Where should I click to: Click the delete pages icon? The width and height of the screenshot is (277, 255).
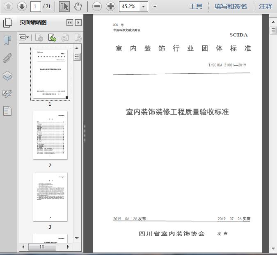coord(39,37)
